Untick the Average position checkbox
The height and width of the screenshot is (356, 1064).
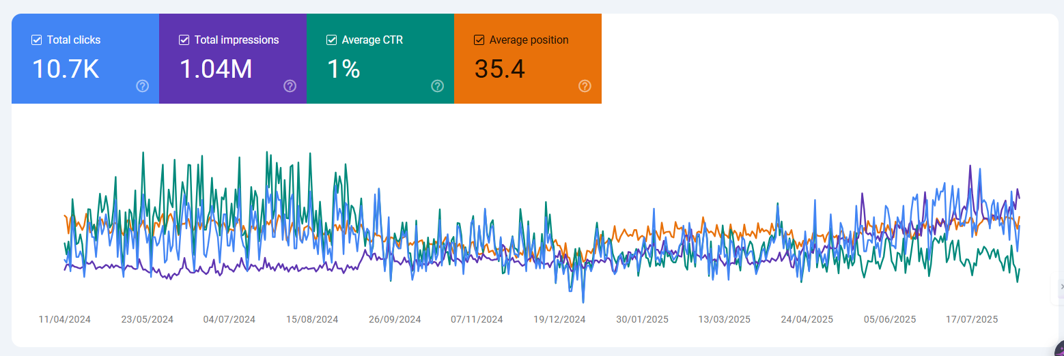click(479, 40)
